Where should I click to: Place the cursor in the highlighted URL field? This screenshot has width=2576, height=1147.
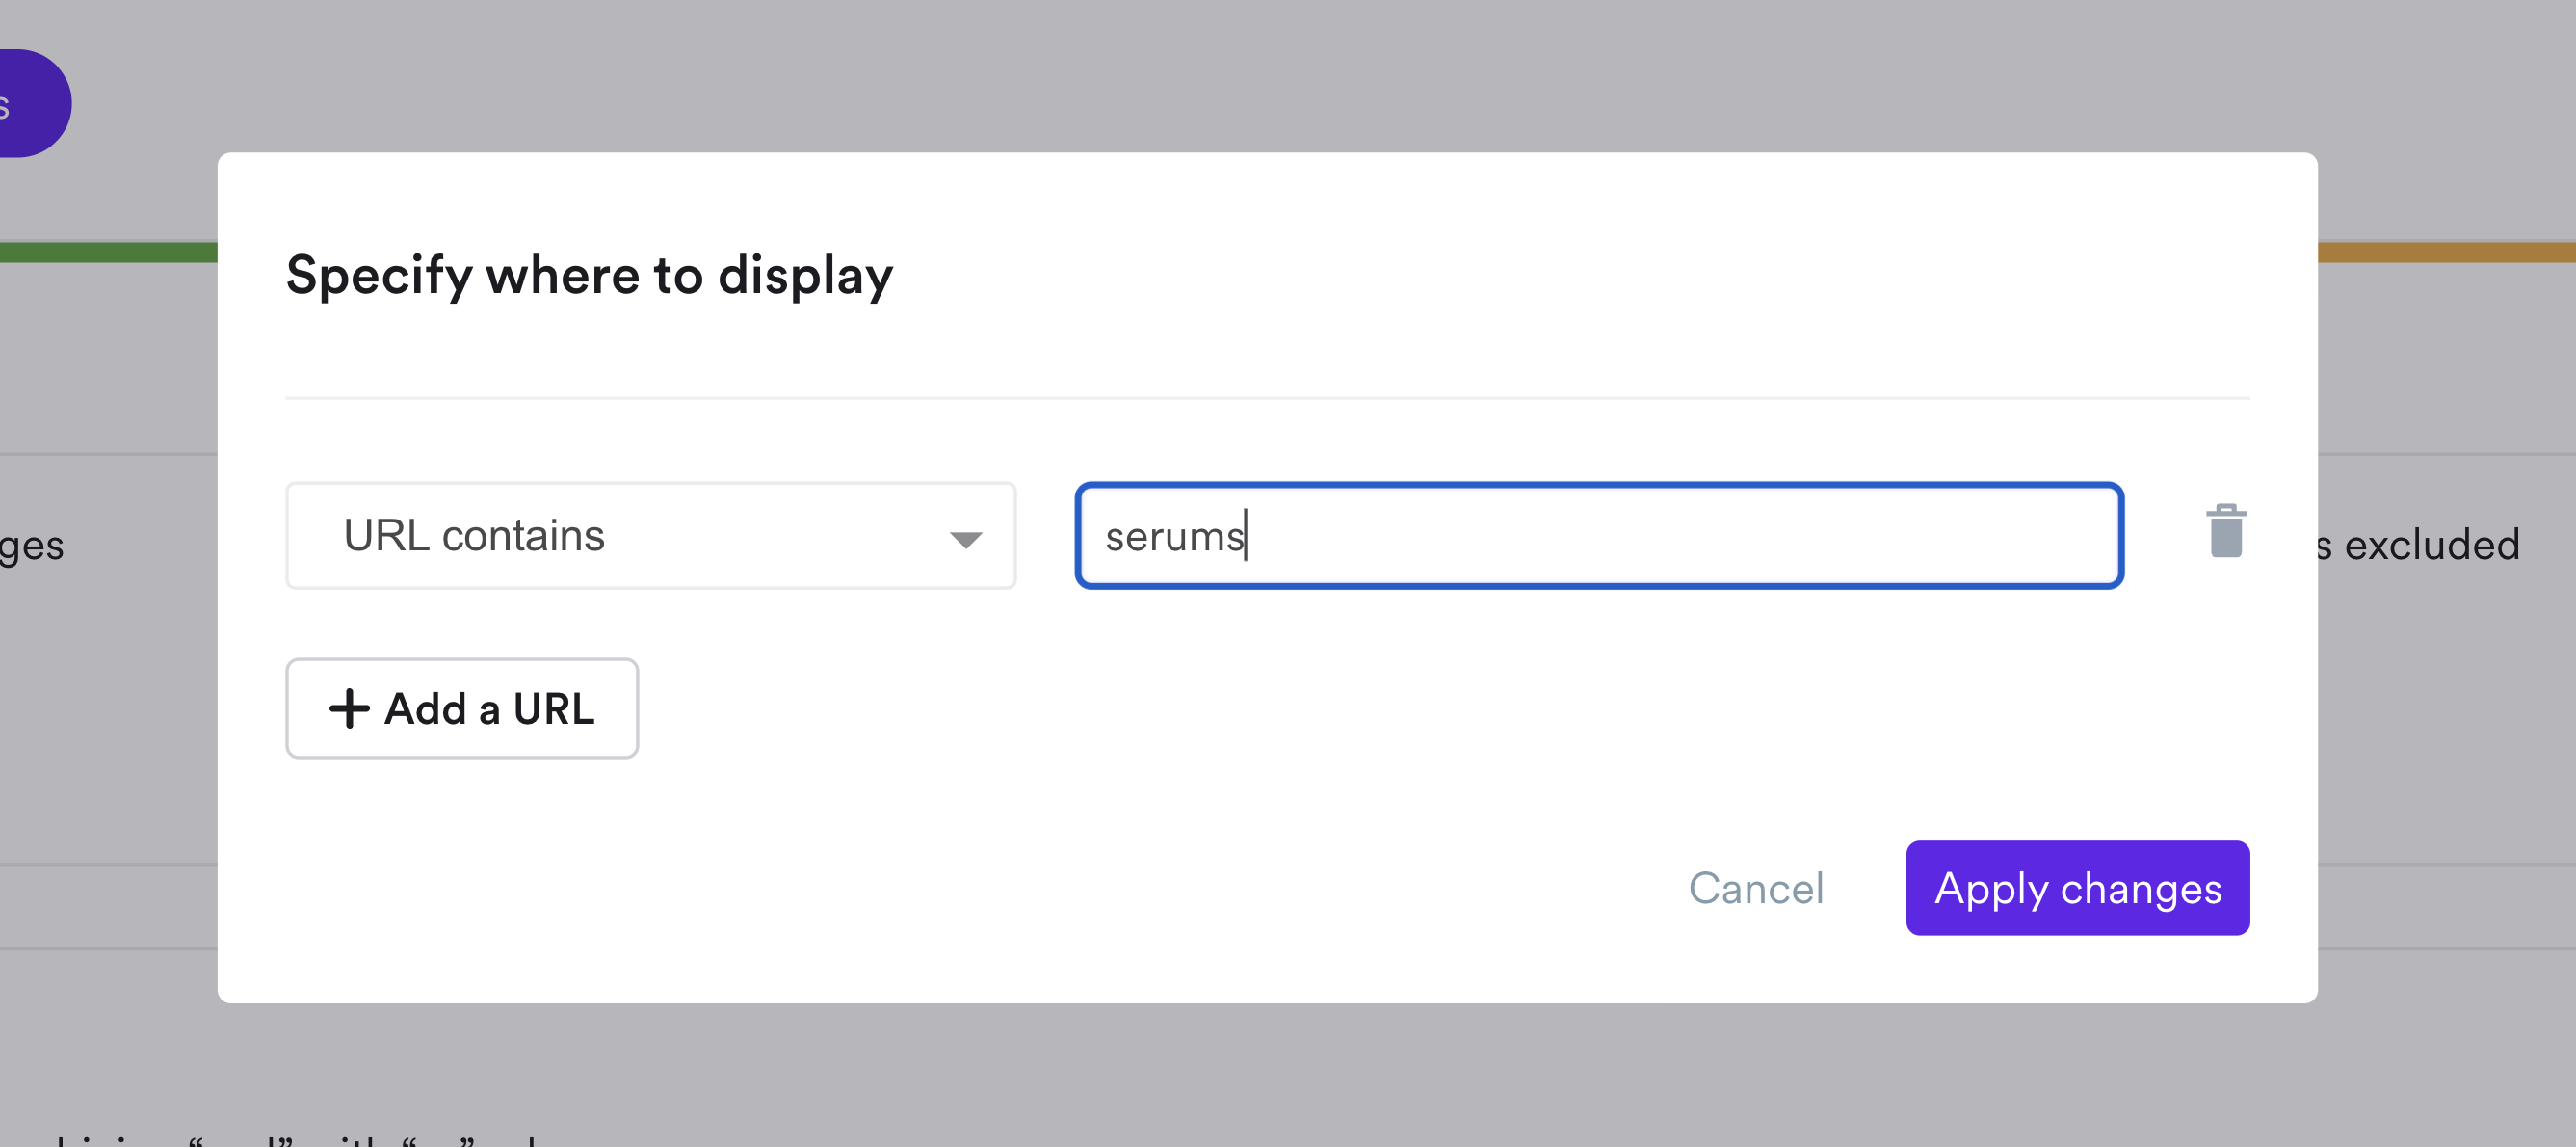(1598, 537)
